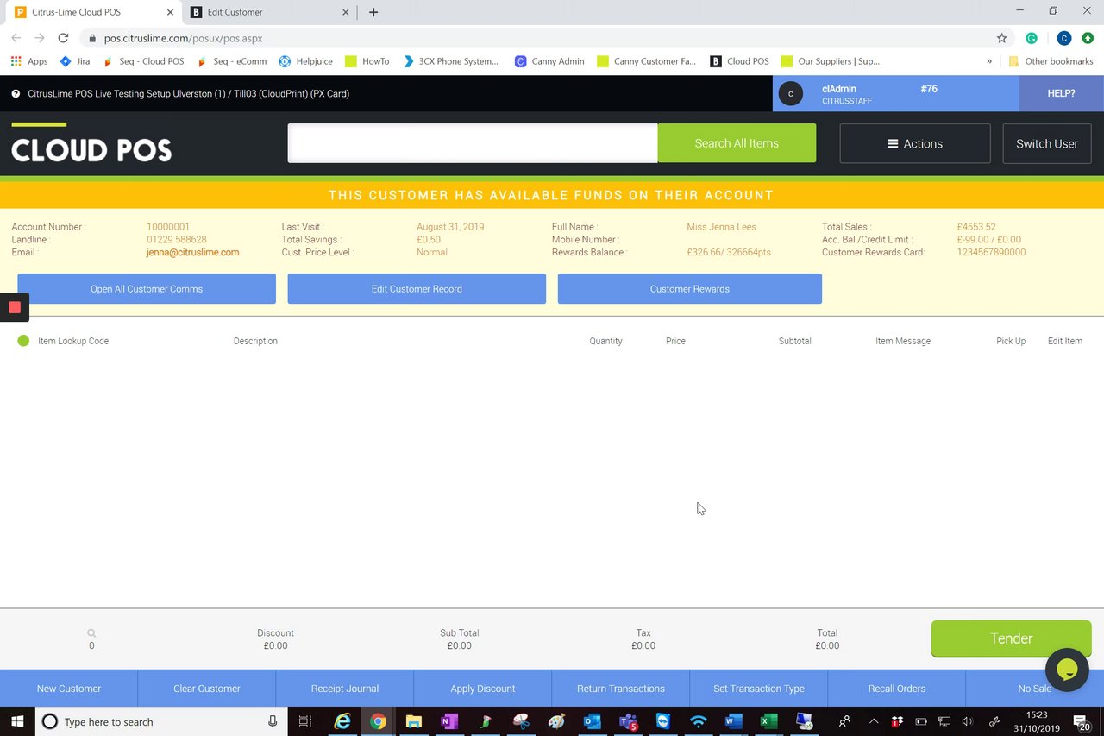Open the Apps bookmark shortcut

pyautogui.click(x=29, y=61)
